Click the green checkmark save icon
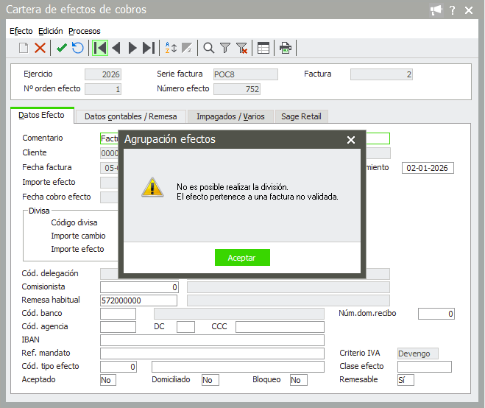 coord(62,48)
